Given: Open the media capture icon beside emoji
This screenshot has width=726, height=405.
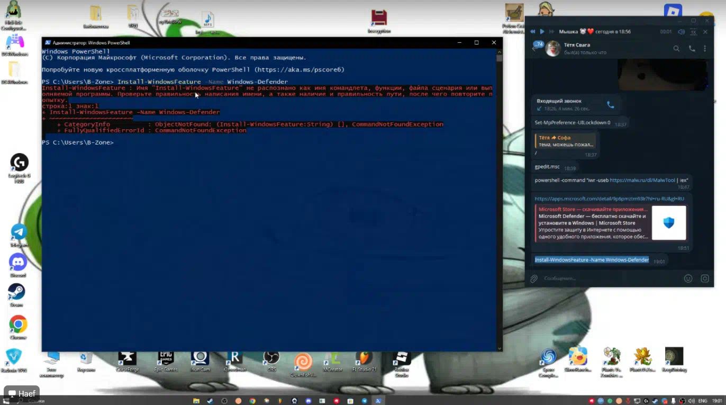Looking at the screenshot, I should pyautogui.click(x=705, y=278).
